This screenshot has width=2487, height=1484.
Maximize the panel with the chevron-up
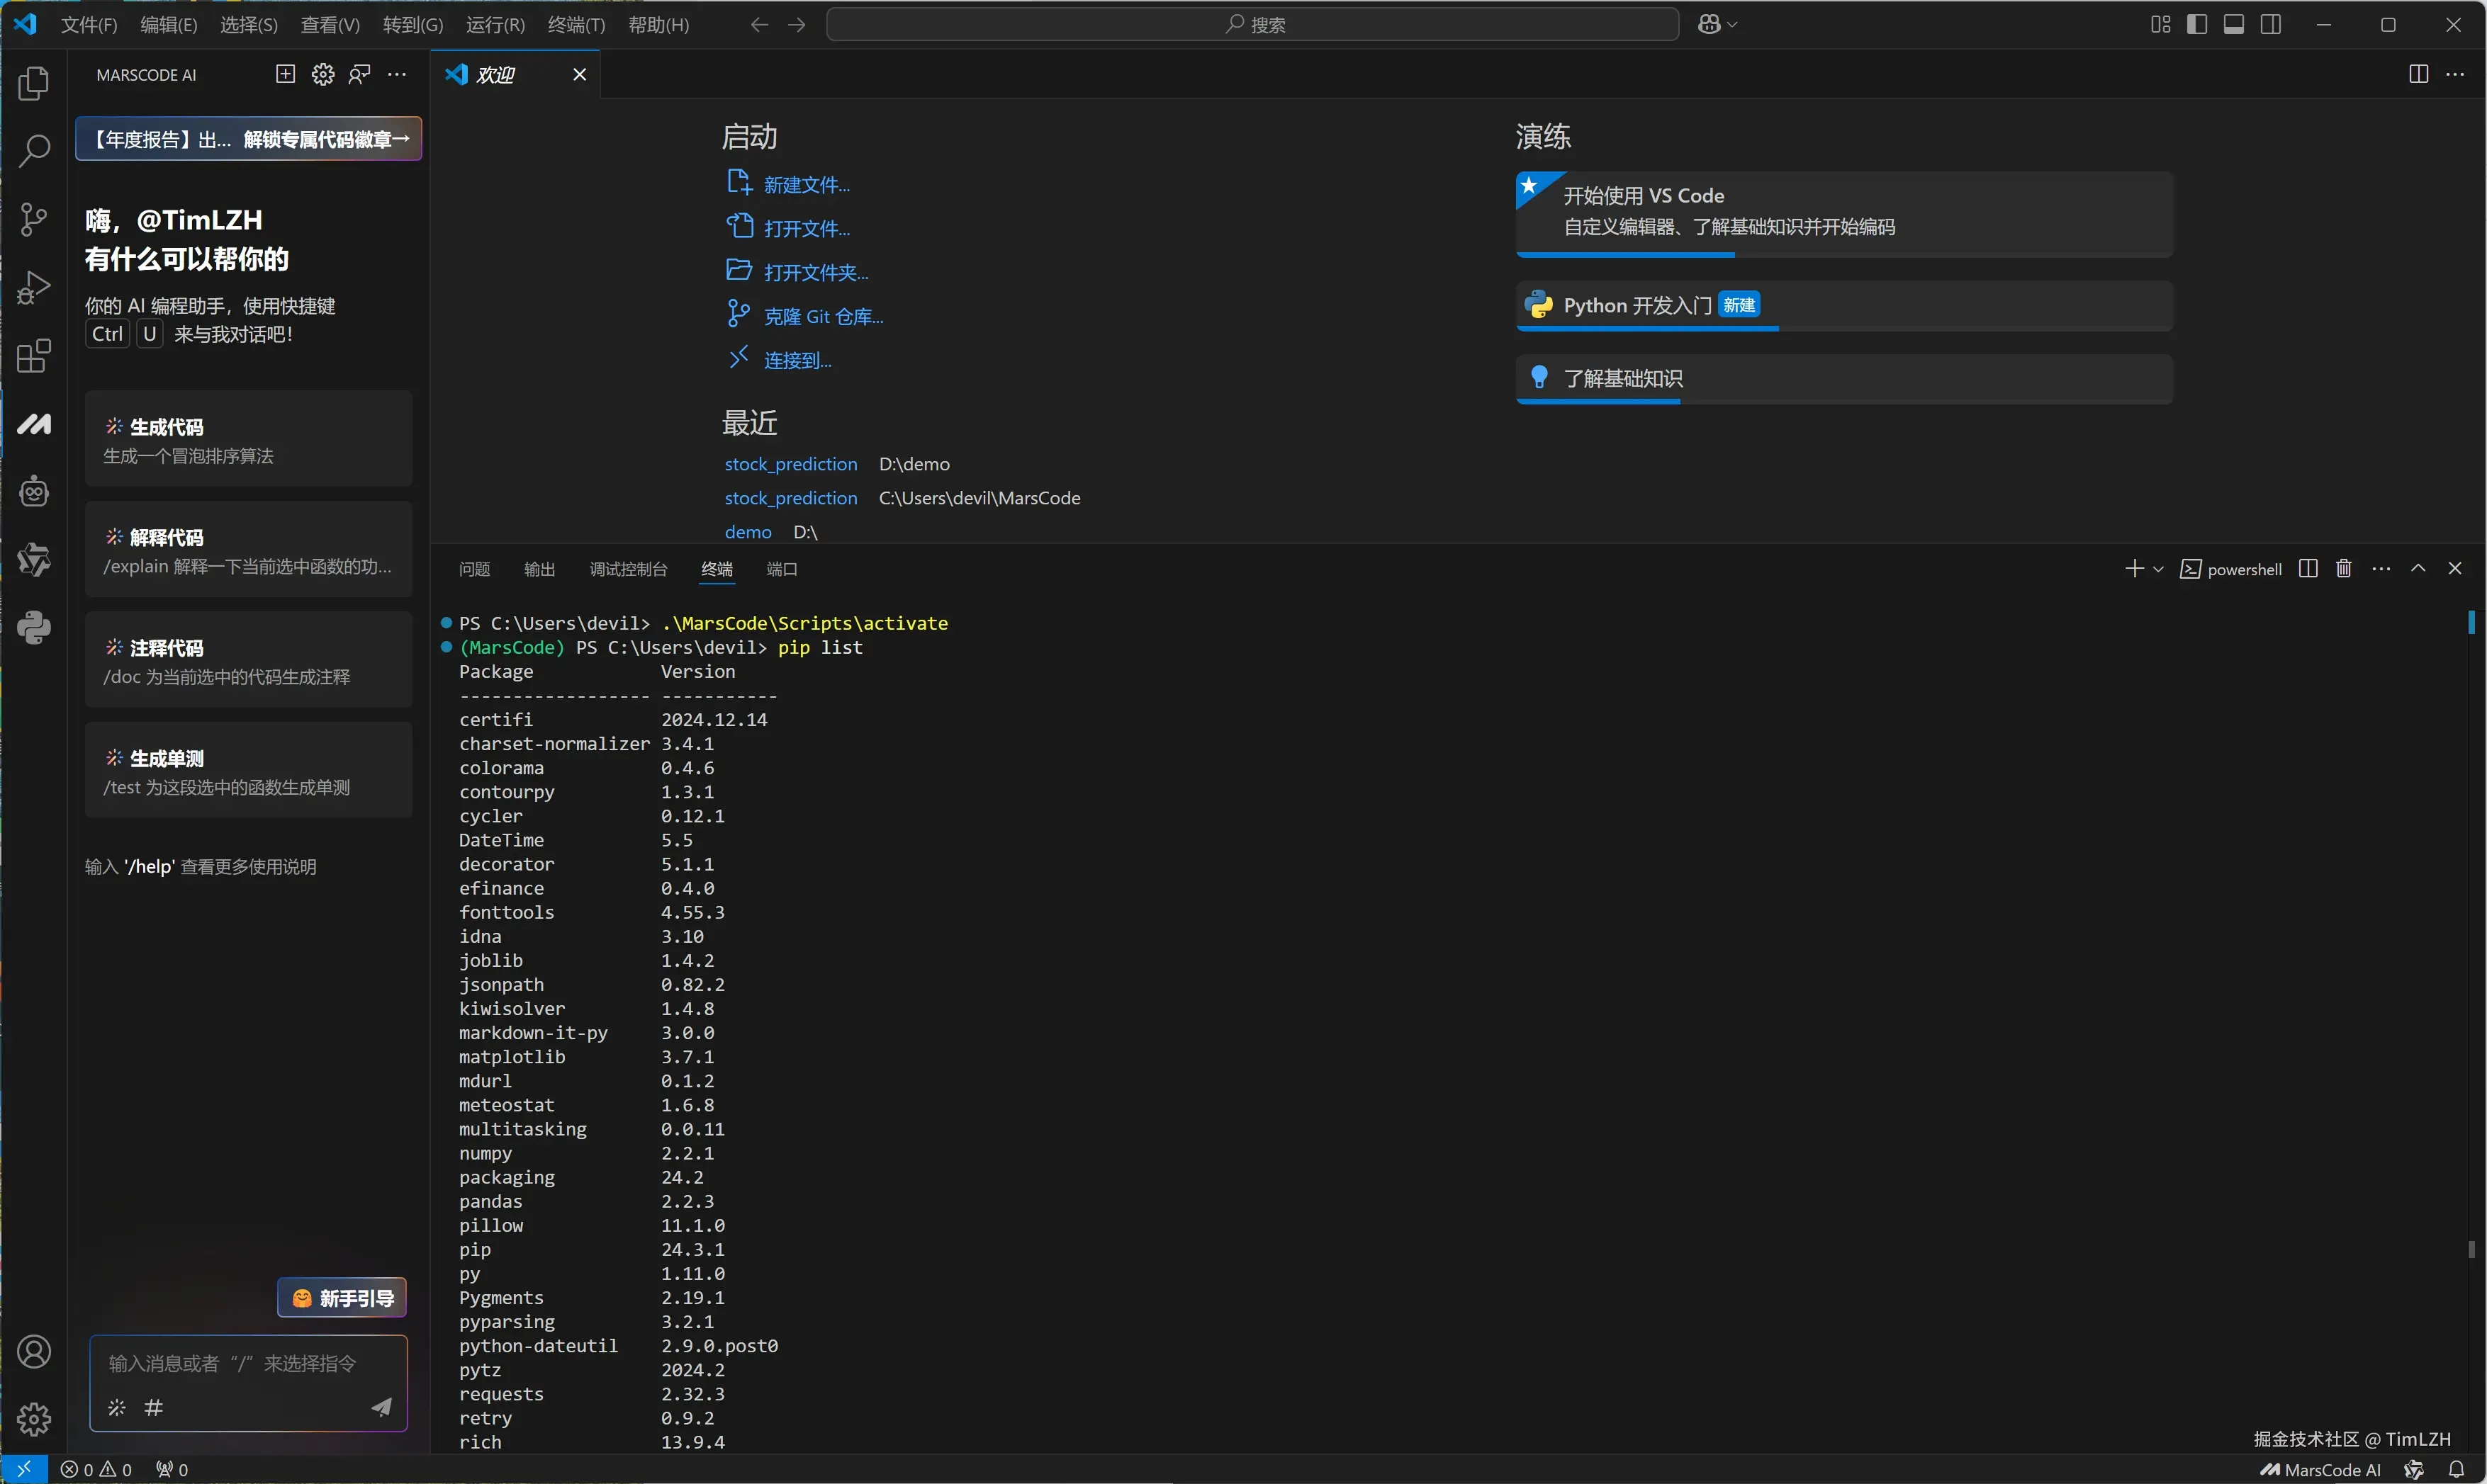click(2418, 569)
